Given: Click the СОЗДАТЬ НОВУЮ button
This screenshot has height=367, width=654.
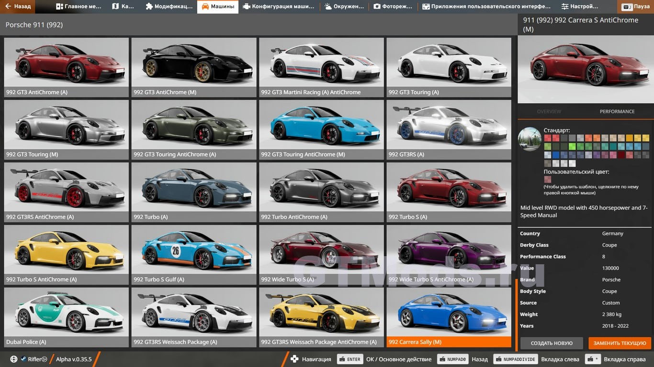Looking at the screenshot, I should (x=552, y=343).
